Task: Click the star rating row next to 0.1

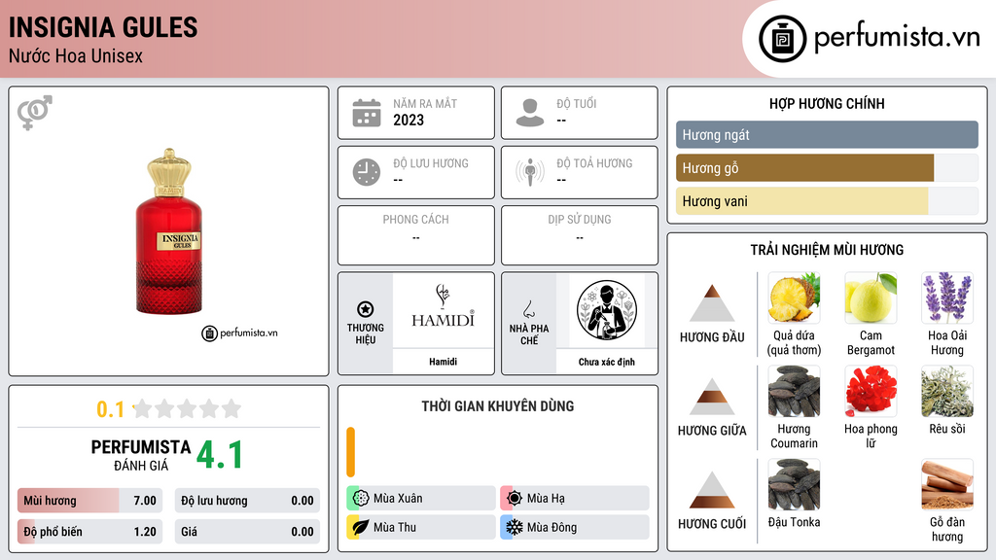Action: [187, 409]
